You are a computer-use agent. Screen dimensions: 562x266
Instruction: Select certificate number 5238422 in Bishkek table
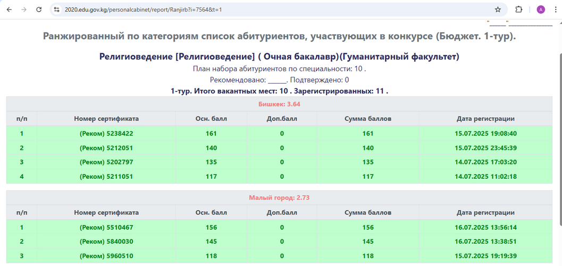106,134
